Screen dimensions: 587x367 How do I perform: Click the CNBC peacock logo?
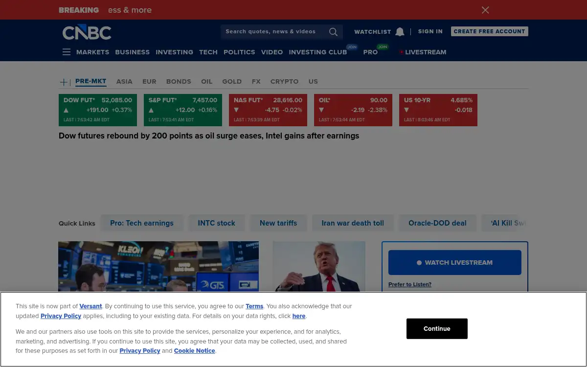(x=87, y=32)
